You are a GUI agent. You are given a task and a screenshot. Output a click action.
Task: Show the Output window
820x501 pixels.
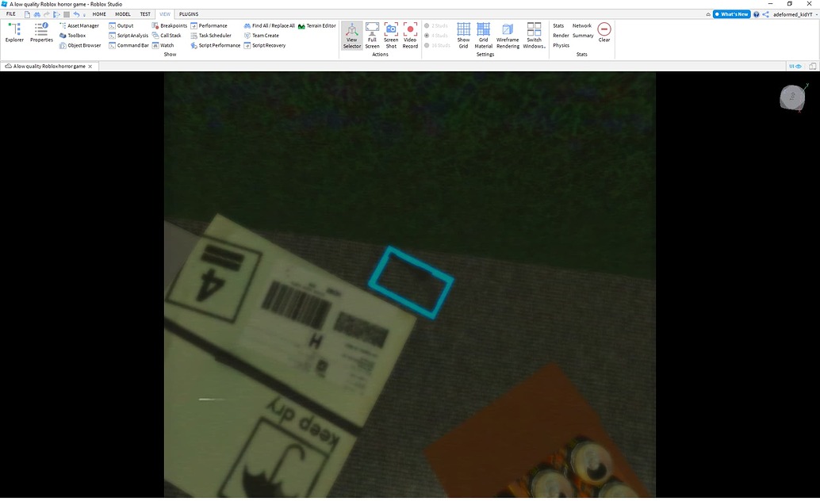tap(125, 25)
